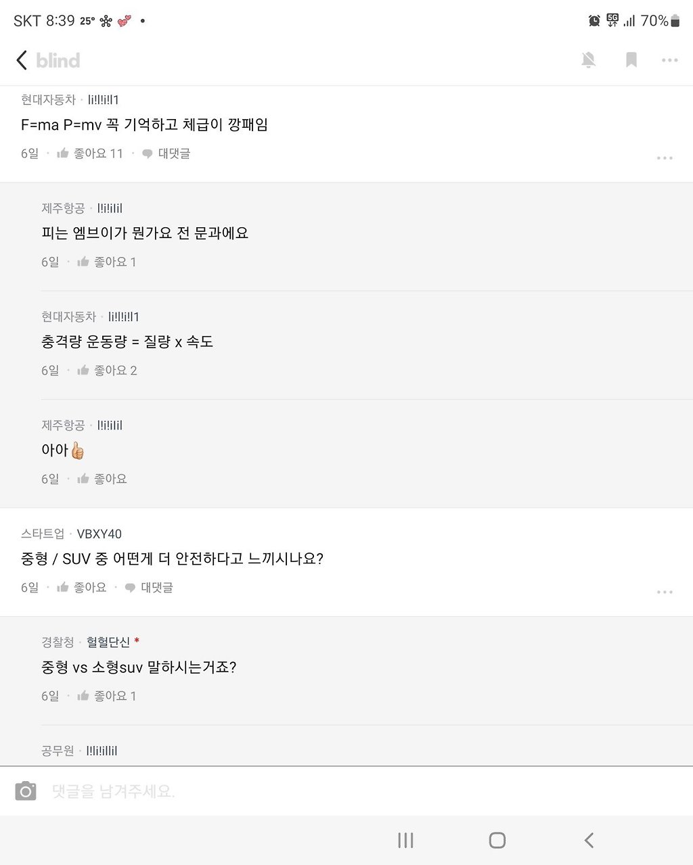The image size is (693, 865).
Task: Like the 충격량 운동량 reply
Action: (107, 371)
